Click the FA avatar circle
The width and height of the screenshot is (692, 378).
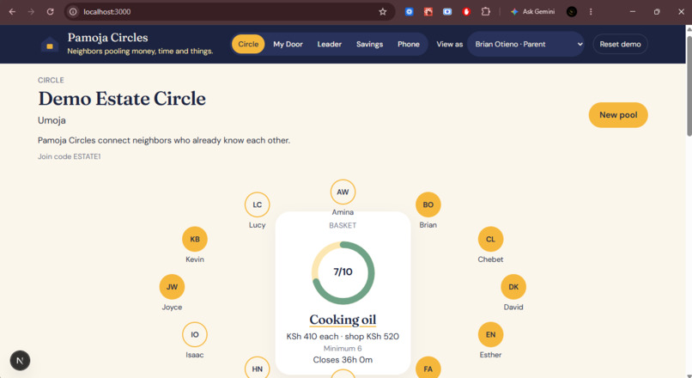428,368
